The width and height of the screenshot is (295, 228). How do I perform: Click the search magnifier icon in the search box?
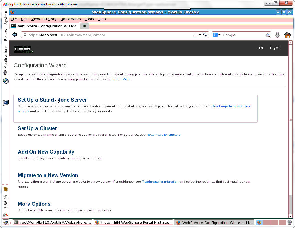(267, 35)
